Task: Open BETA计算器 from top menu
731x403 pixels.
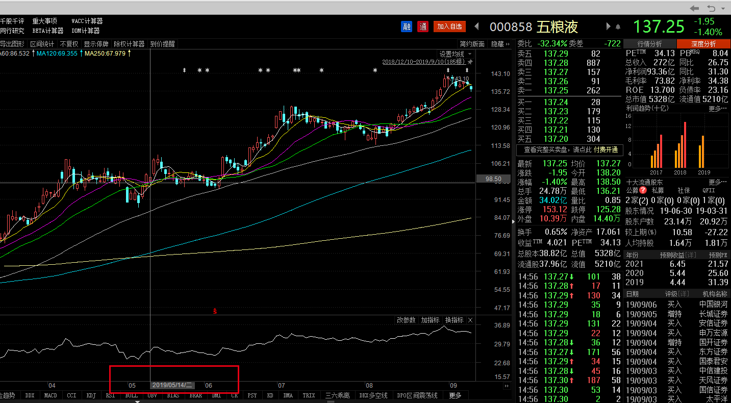Action: (48, 31)
